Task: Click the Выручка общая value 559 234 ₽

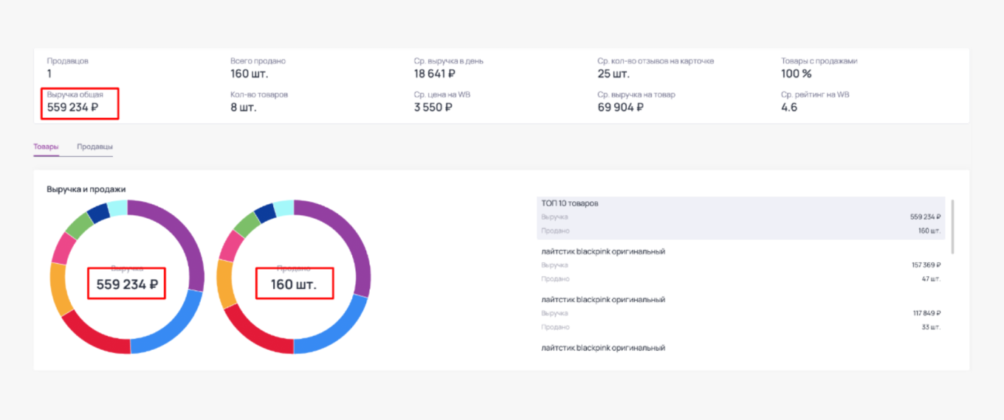Action: (72, 108)
